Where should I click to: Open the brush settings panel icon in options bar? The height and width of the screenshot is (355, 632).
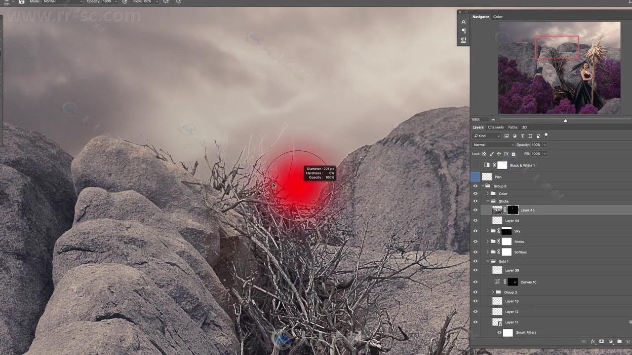[x=22, y=1]
